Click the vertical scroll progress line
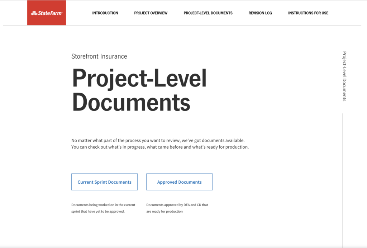 point(343,179)
